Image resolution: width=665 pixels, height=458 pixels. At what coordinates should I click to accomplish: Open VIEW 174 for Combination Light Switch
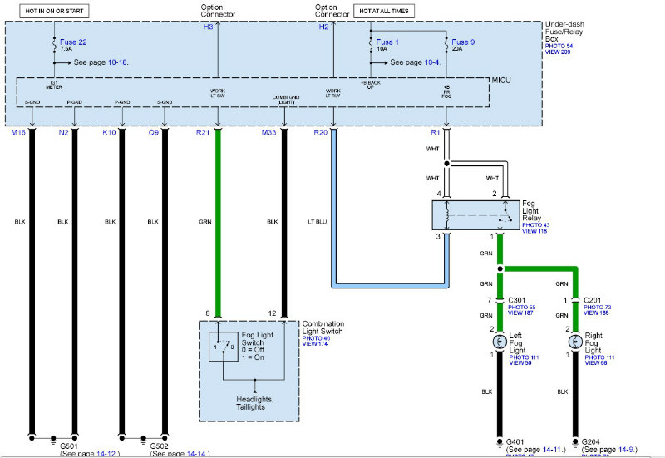[315, 344]
